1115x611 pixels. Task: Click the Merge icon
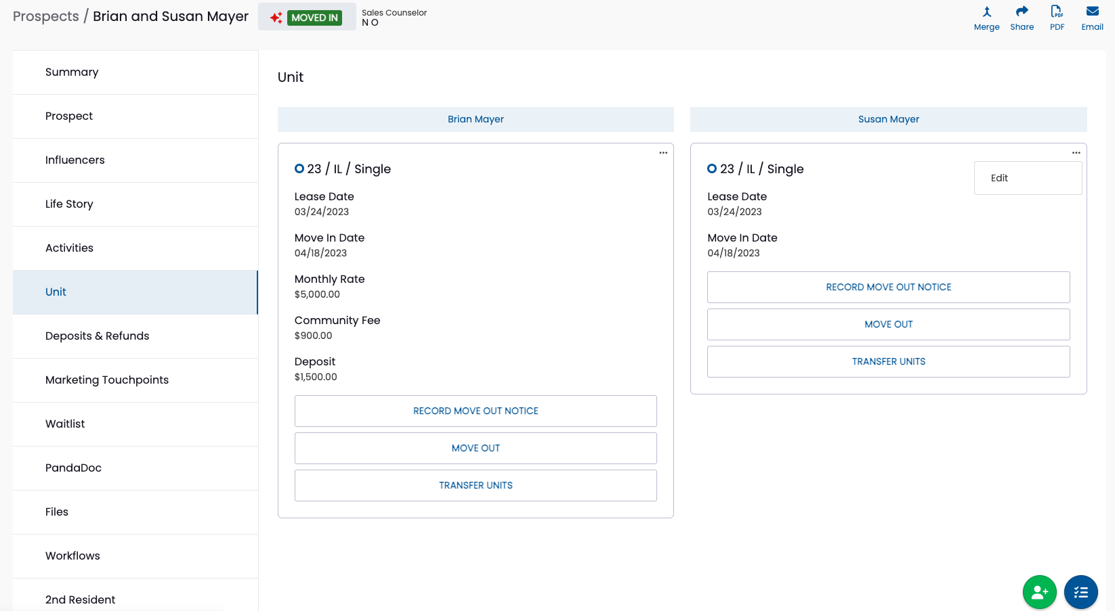[987, 12]
